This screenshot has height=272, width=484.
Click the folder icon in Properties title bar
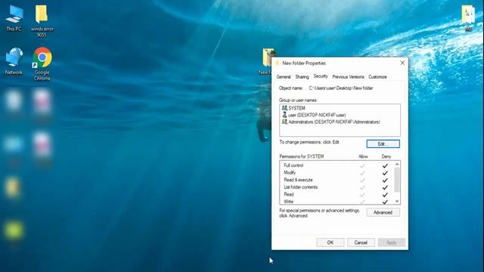pyautogui.click(x=277, y=63)
